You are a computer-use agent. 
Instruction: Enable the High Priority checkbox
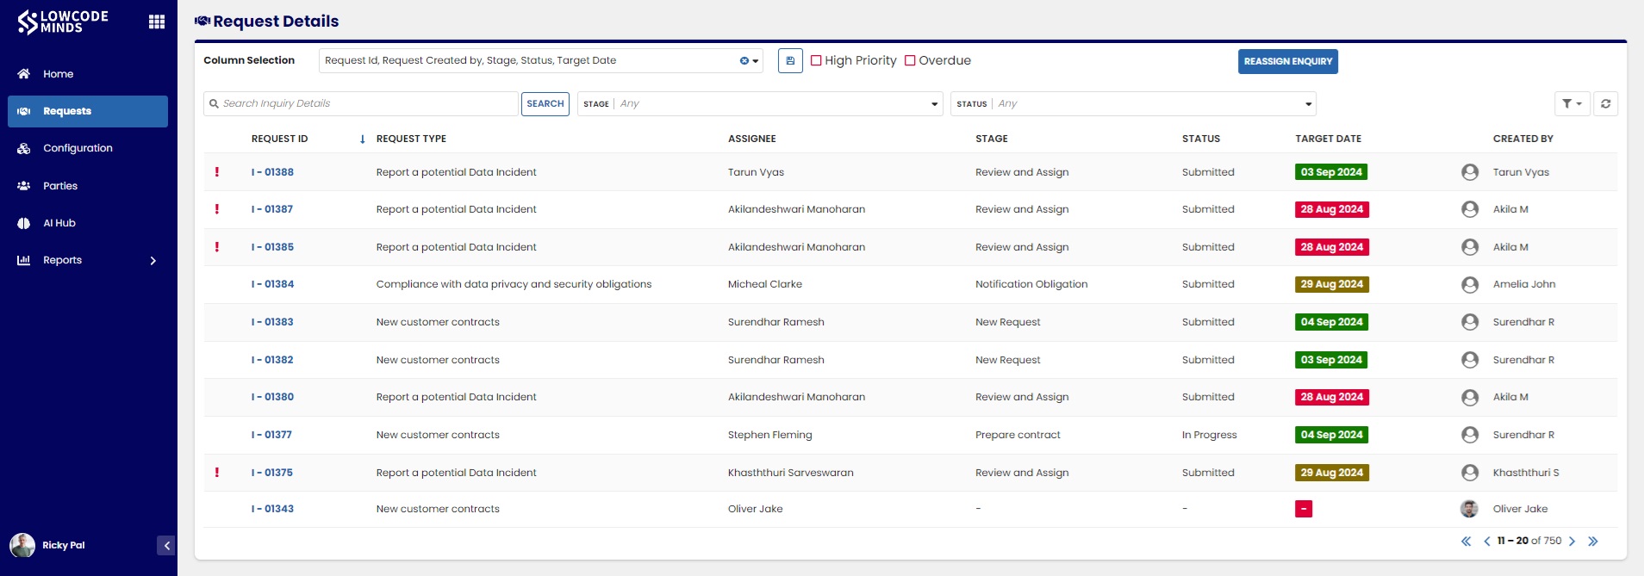(816, 61)
